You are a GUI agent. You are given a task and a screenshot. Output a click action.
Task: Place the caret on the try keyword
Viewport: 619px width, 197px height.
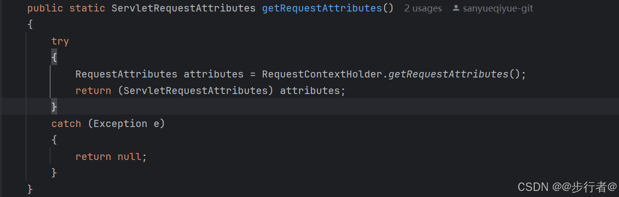tap(60, 41)
